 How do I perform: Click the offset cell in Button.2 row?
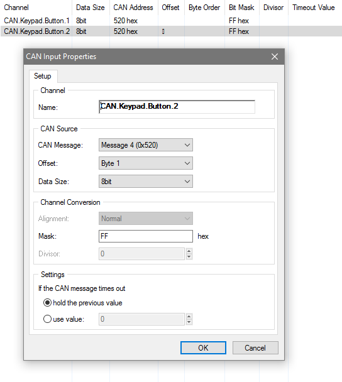[171, 31]
